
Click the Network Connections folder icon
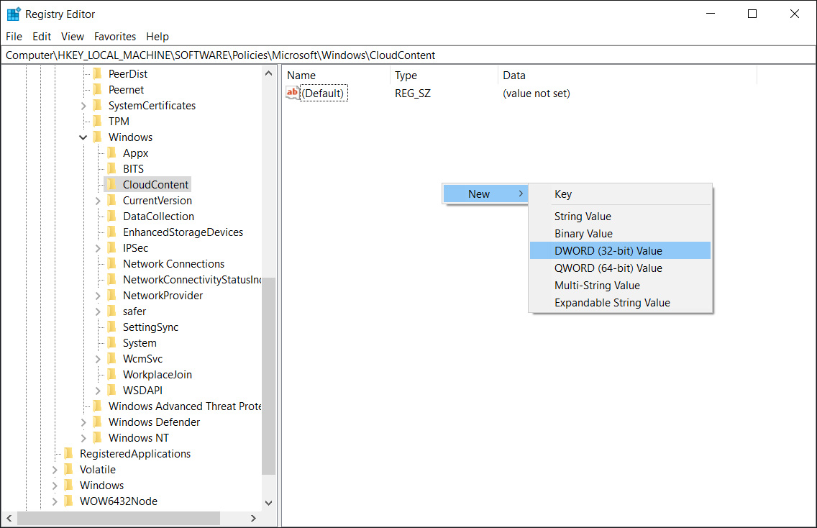tap(111, 263)
